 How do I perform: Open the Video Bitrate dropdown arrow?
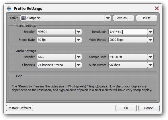tap(150, 40)
